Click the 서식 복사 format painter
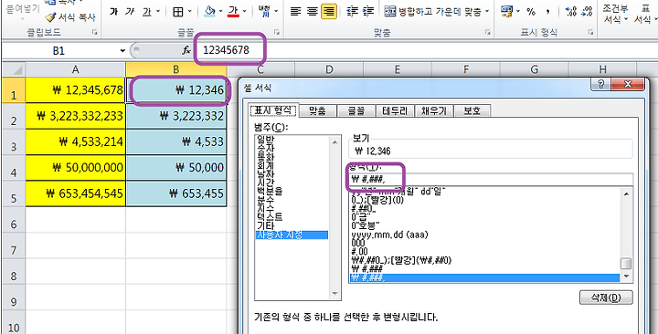The image size is (658, 334). coord(71,17)
